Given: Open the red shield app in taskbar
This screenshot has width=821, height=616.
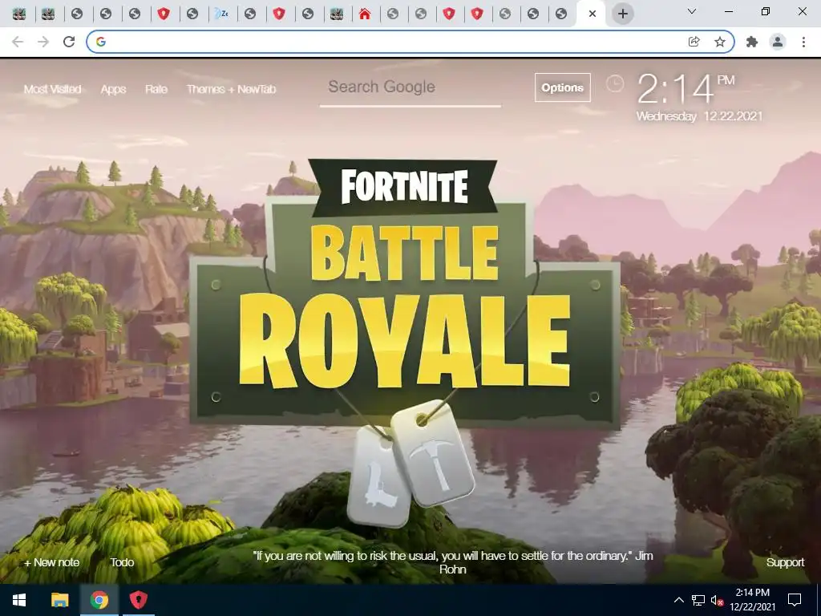Looking at the screenshot, I should pos(138,600).
